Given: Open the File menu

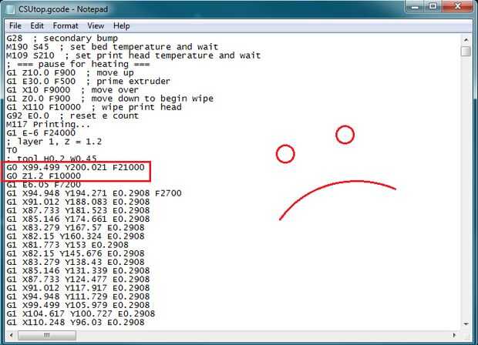Looking at the screenshot, I should pyautogui.click(x=15, y=26).
